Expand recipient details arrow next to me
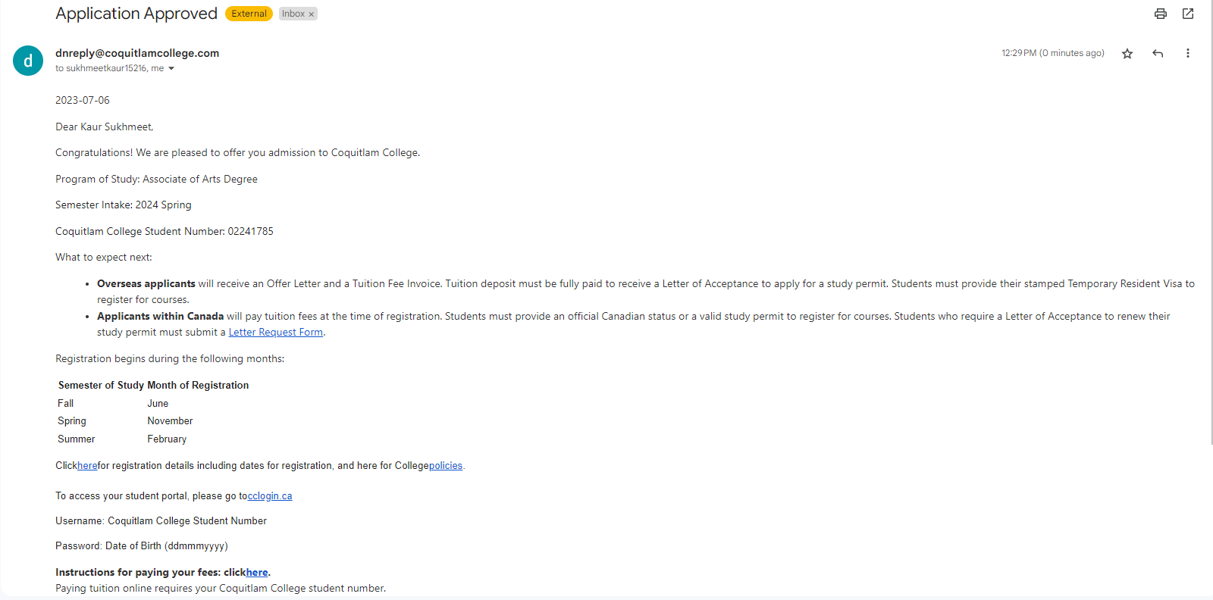The height and width of the screenshot is (600, 1213). pyautogui.click(x=171, y=68)
